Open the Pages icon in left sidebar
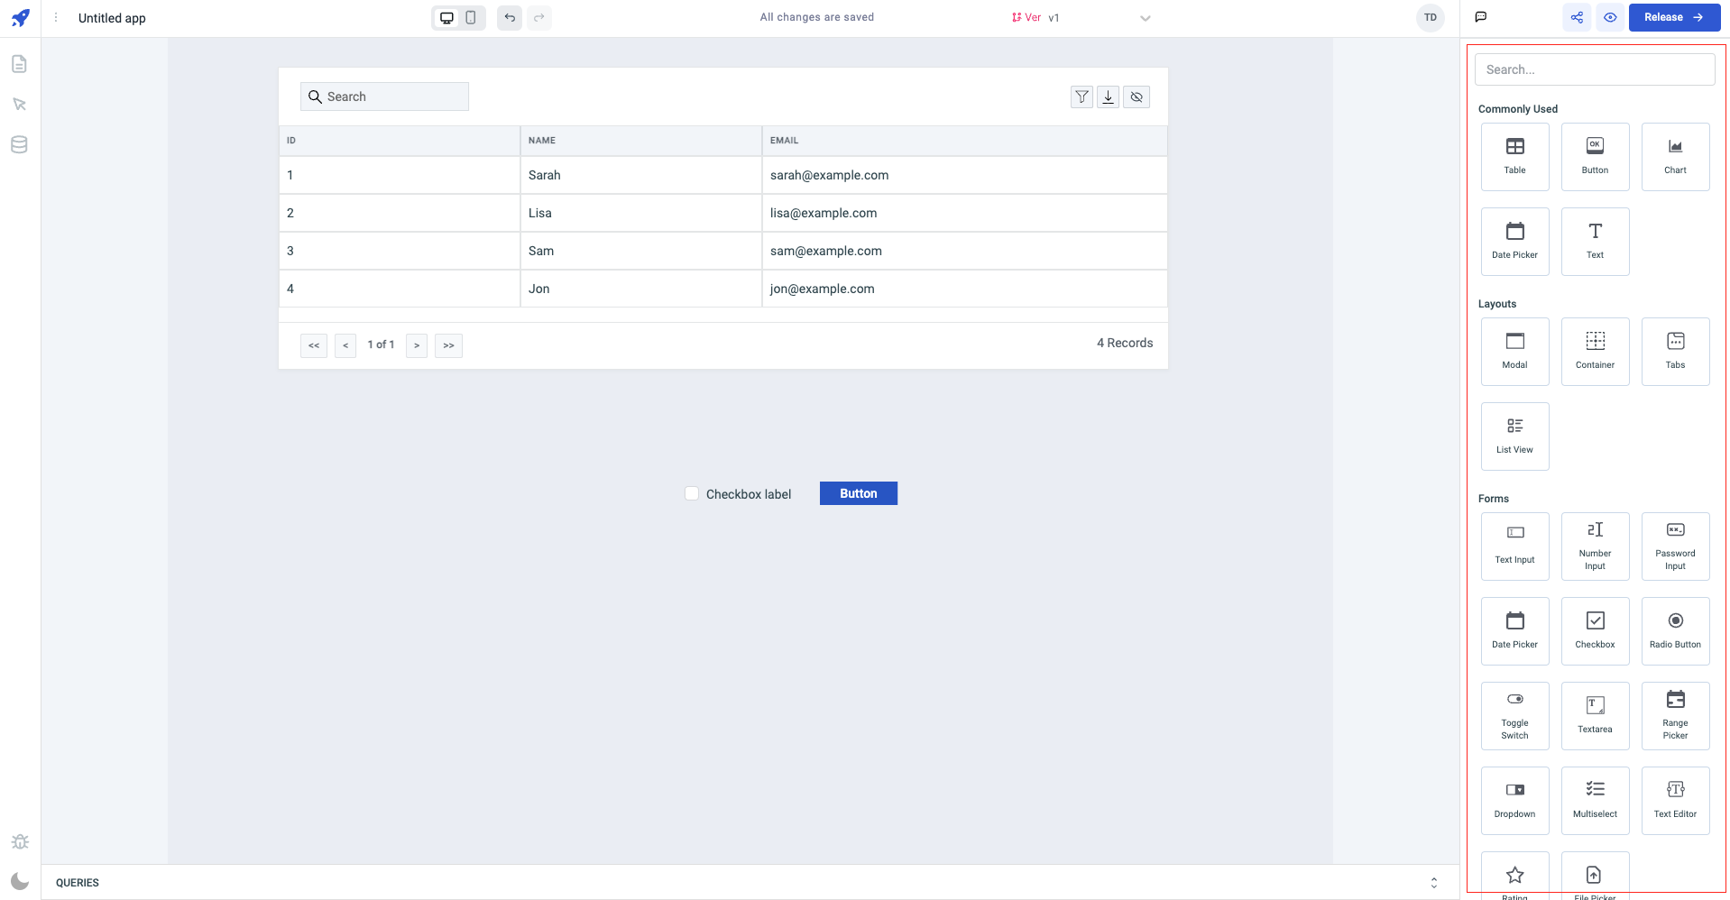1730x900 pixels. coord(19,64)
